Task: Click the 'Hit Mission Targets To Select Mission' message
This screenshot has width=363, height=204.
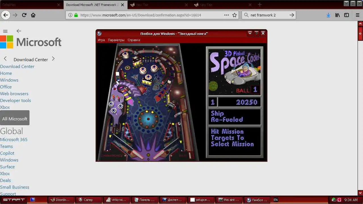Action: pos(232,138)
